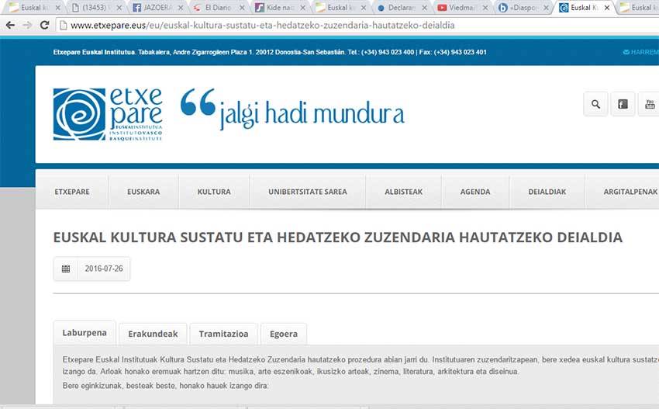Screen dimensions: 659x409
Task: Switch to the Tramitazioa tab
Action: pyautogui.click(x=223, y=334)
